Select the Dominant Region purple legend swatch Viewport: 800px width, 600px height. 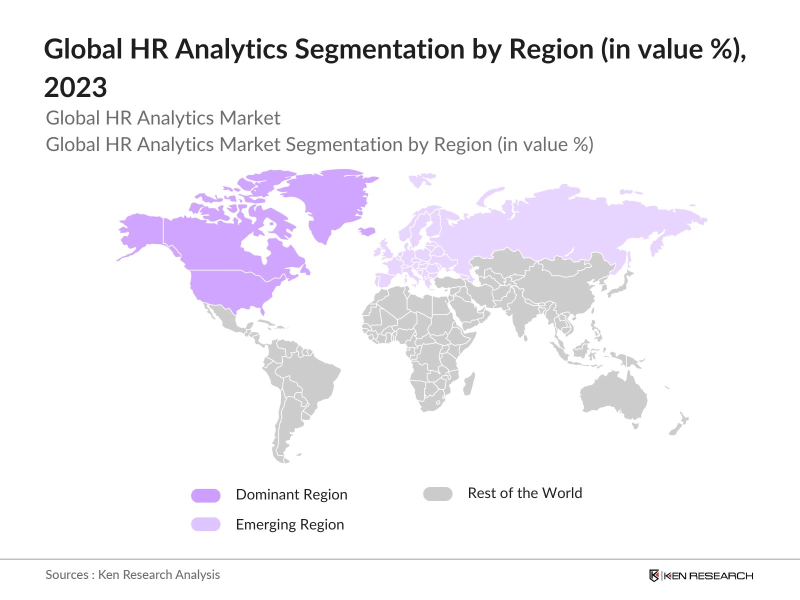point(205,495)
